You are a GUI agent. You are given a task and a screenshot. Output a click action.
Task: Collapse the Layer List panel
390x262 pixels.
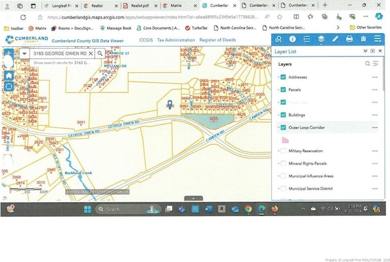(365, 51)
